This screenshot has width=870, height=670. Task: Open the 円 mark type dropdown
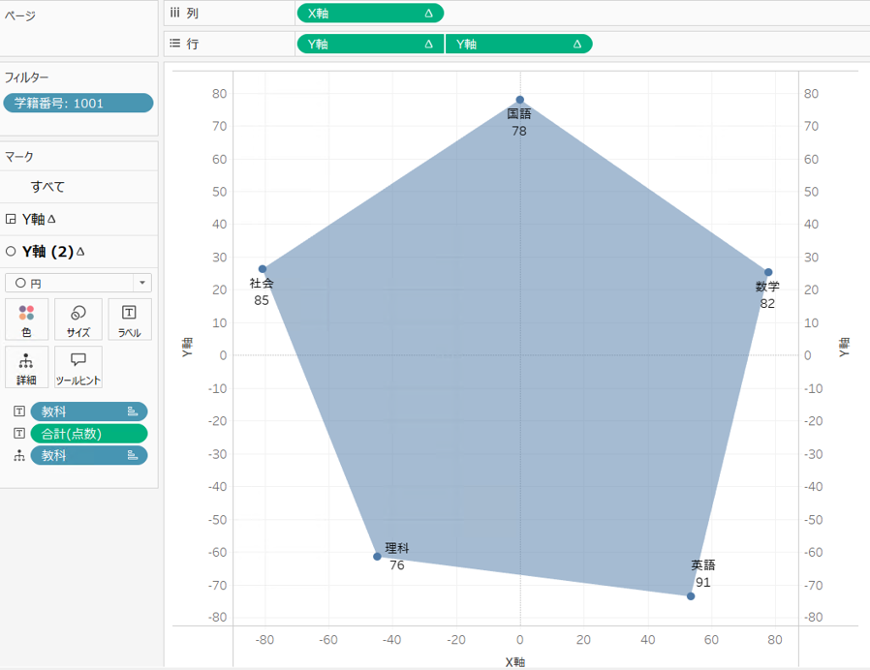pyautogui.click(x=78, y=283)
